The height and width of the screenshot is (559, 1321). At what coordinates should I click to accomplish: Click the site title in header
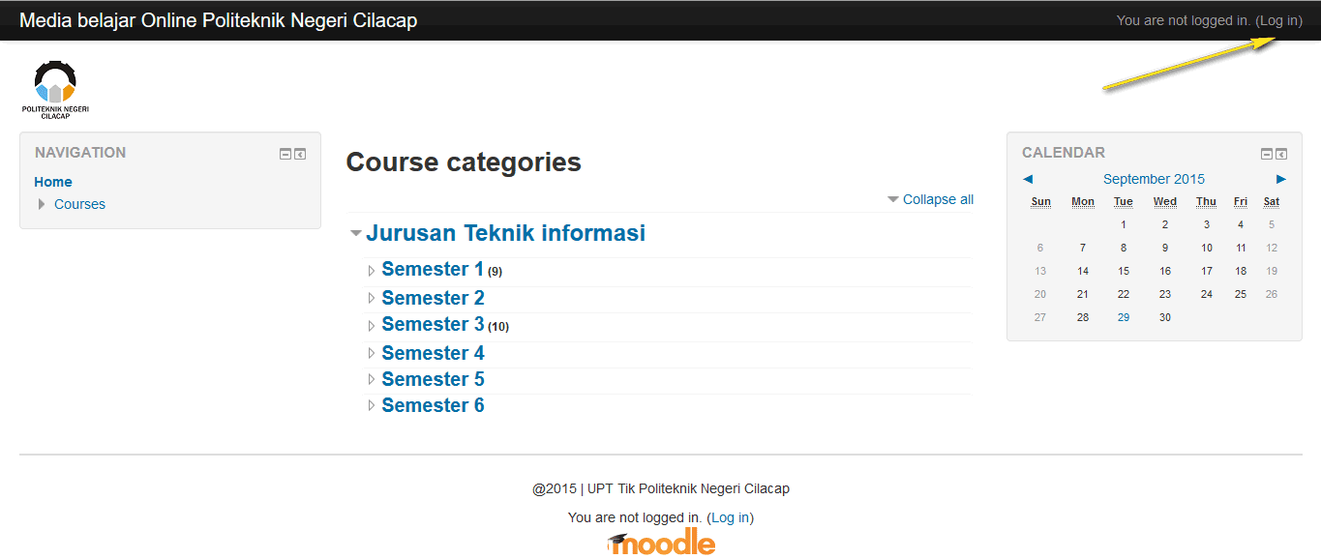pyautogui.click(x=219, y=20)
